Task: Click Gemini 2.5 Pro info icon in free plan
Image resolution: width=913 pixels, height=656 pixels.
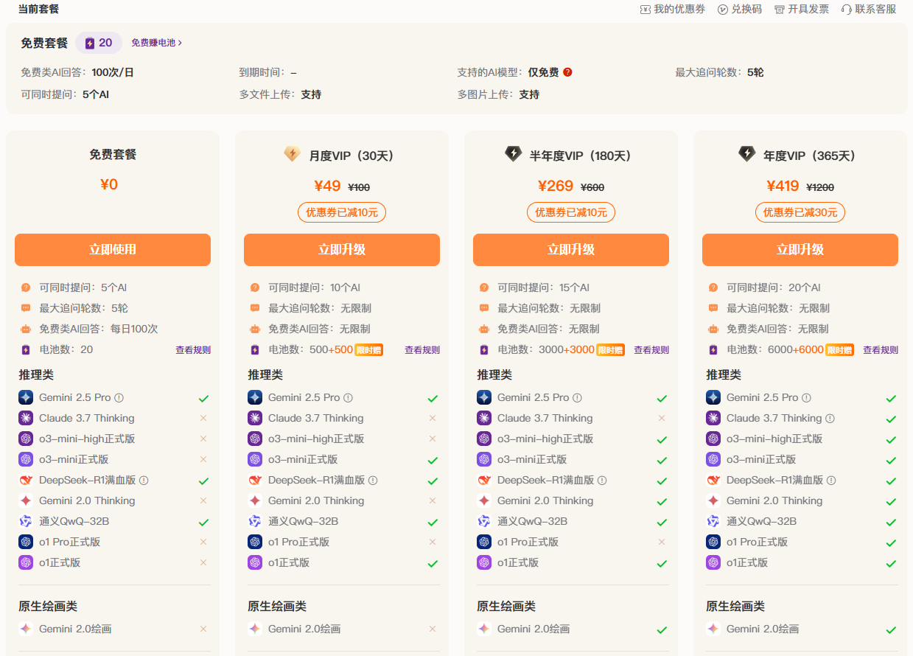Action: point(119,398)
